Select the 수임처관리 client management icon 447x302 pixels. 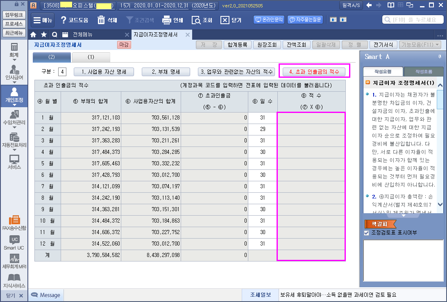tap(14, 117)
